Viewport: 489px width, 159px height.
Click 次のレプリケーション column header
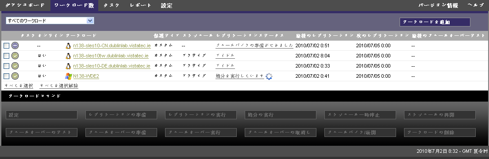tap(383, 35)
